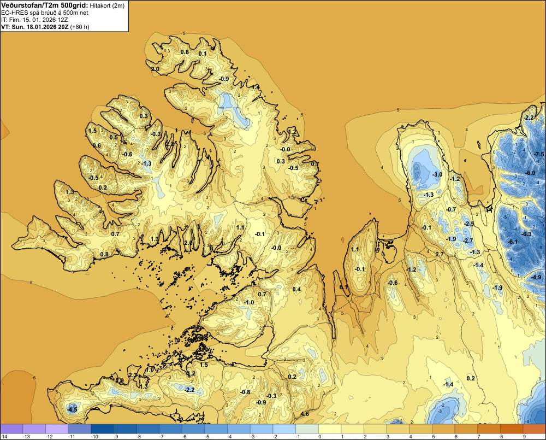Click the 4.6 temperature value
Screen dimensions: 546x440
click(x=305, y=414)
